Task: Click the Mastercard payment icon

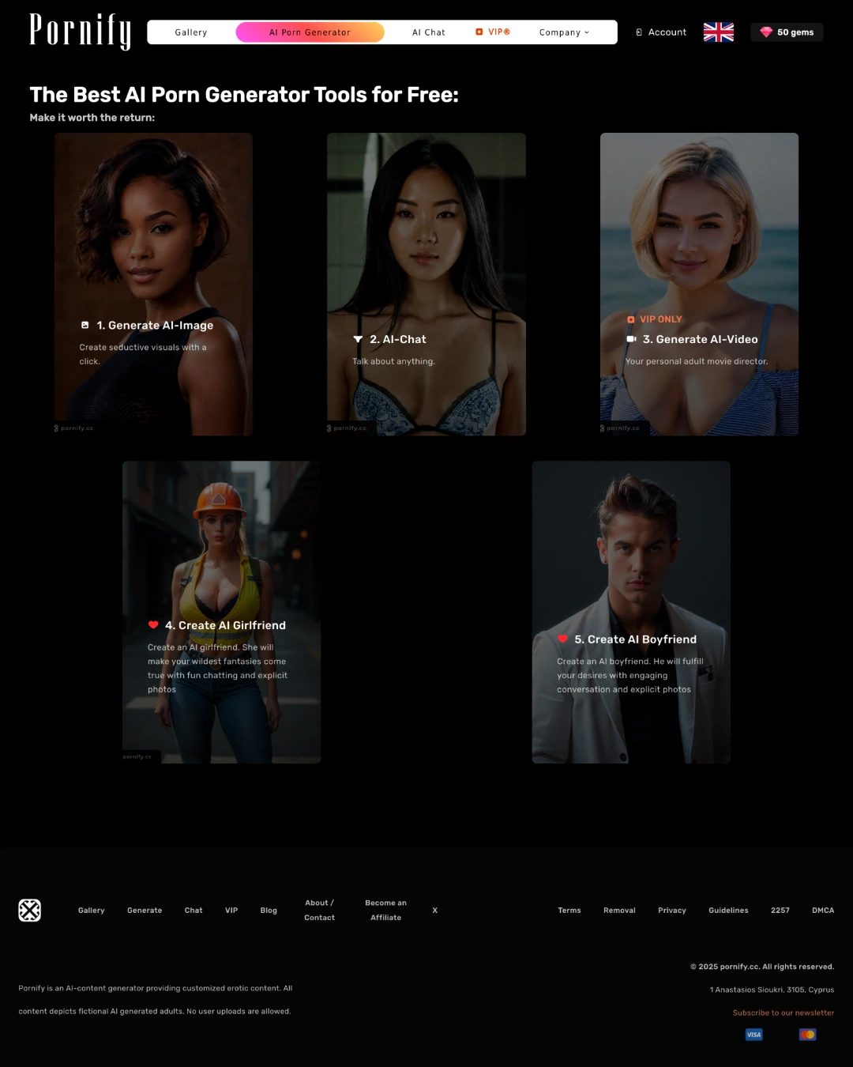Action: pyautogui.click(x=807, y=1034)
